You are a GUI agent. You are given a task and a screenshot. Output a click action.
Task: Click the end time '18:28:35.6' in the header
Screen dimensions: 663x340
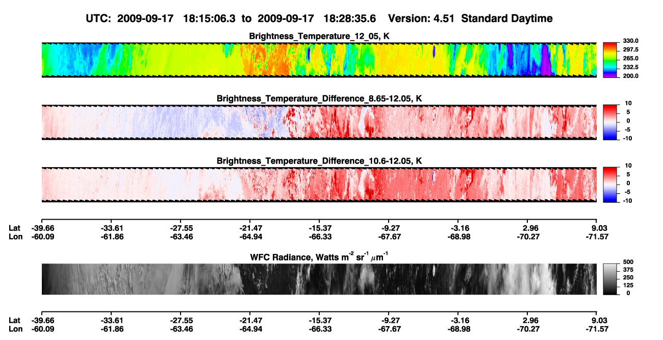coord(350,18)
